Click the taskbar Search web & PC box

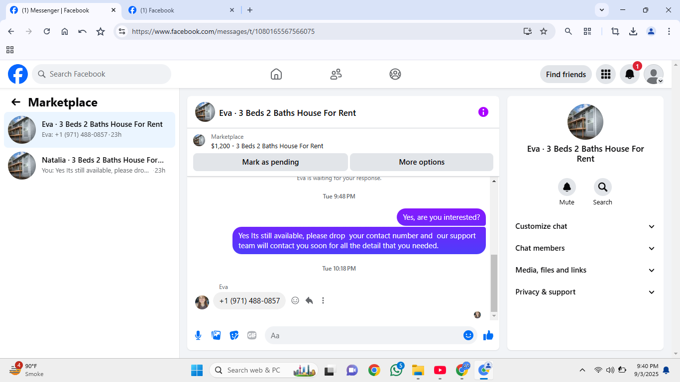point(264,370)
